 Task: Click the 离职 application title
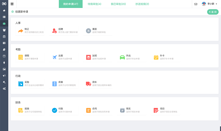click(x=94, y=29)
